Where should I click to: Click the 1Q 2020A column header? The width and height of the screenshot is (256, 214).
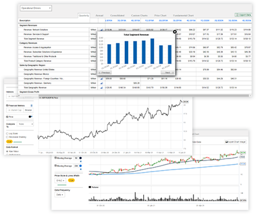click(x=205, y=21)
